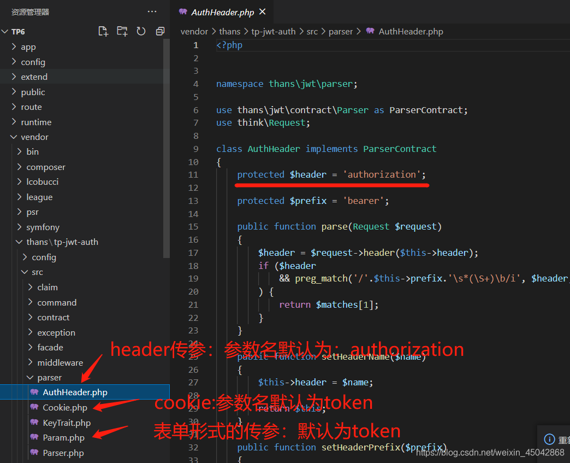Click the PHP icon beside Param.php

(34, 437)
